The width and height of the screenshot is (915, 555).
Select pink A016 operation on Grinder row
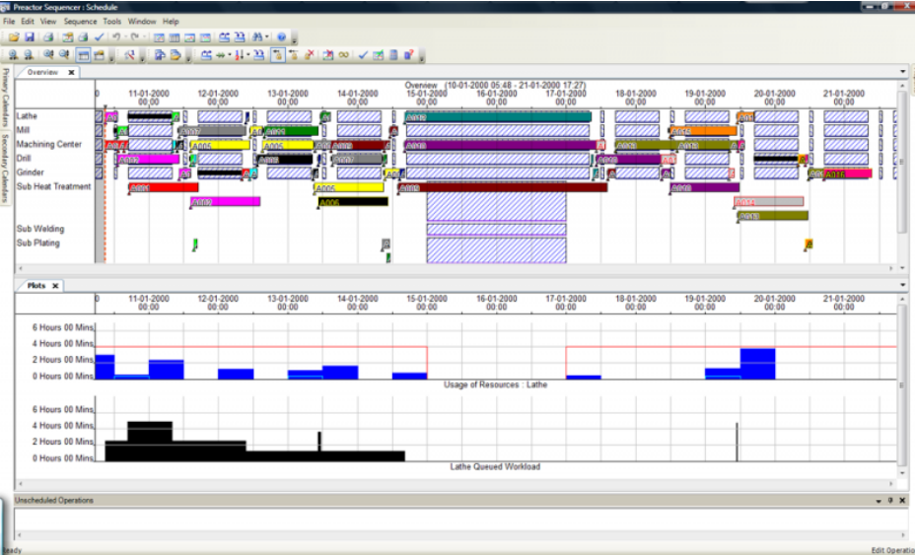[x=848, y=173]
